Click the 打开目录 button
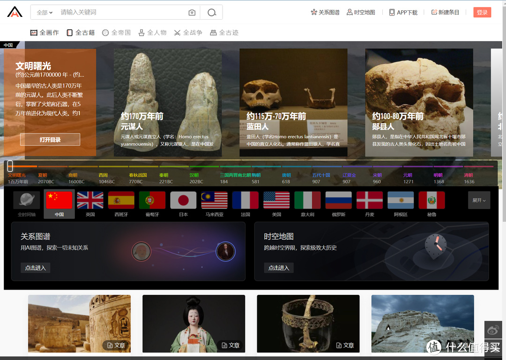 point(50,140)
